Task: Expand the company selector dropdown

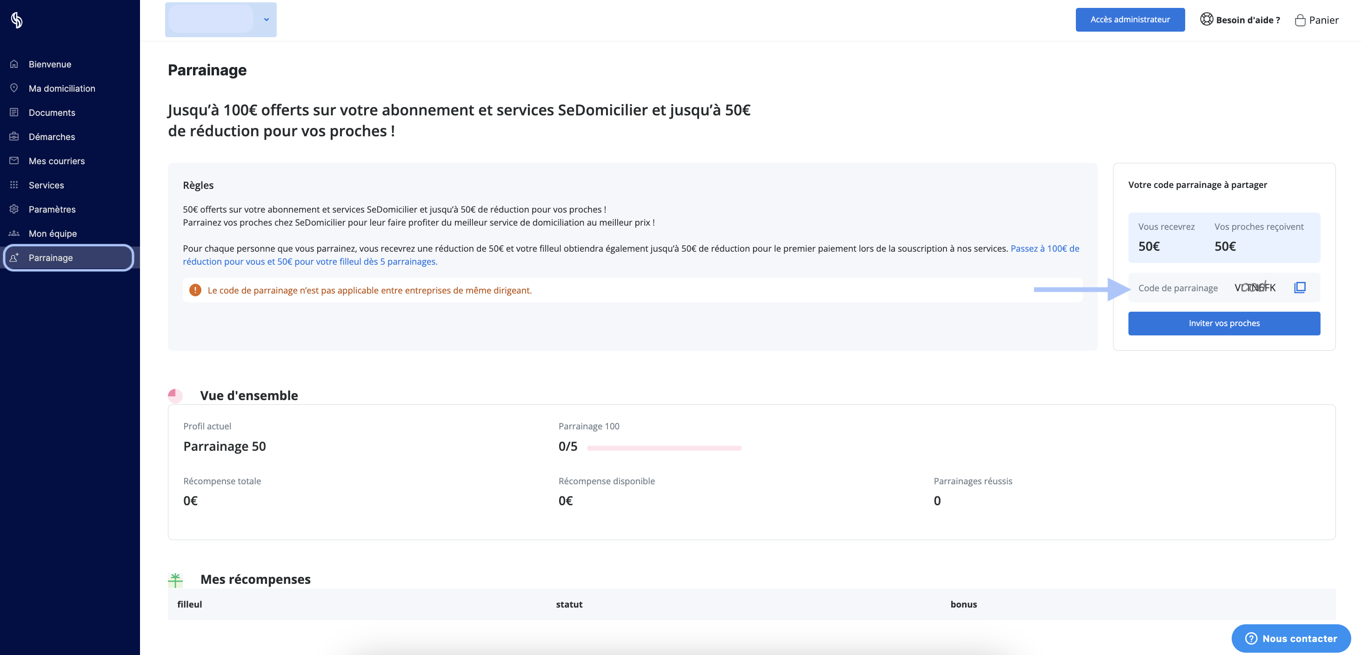Action: [221, 20]
